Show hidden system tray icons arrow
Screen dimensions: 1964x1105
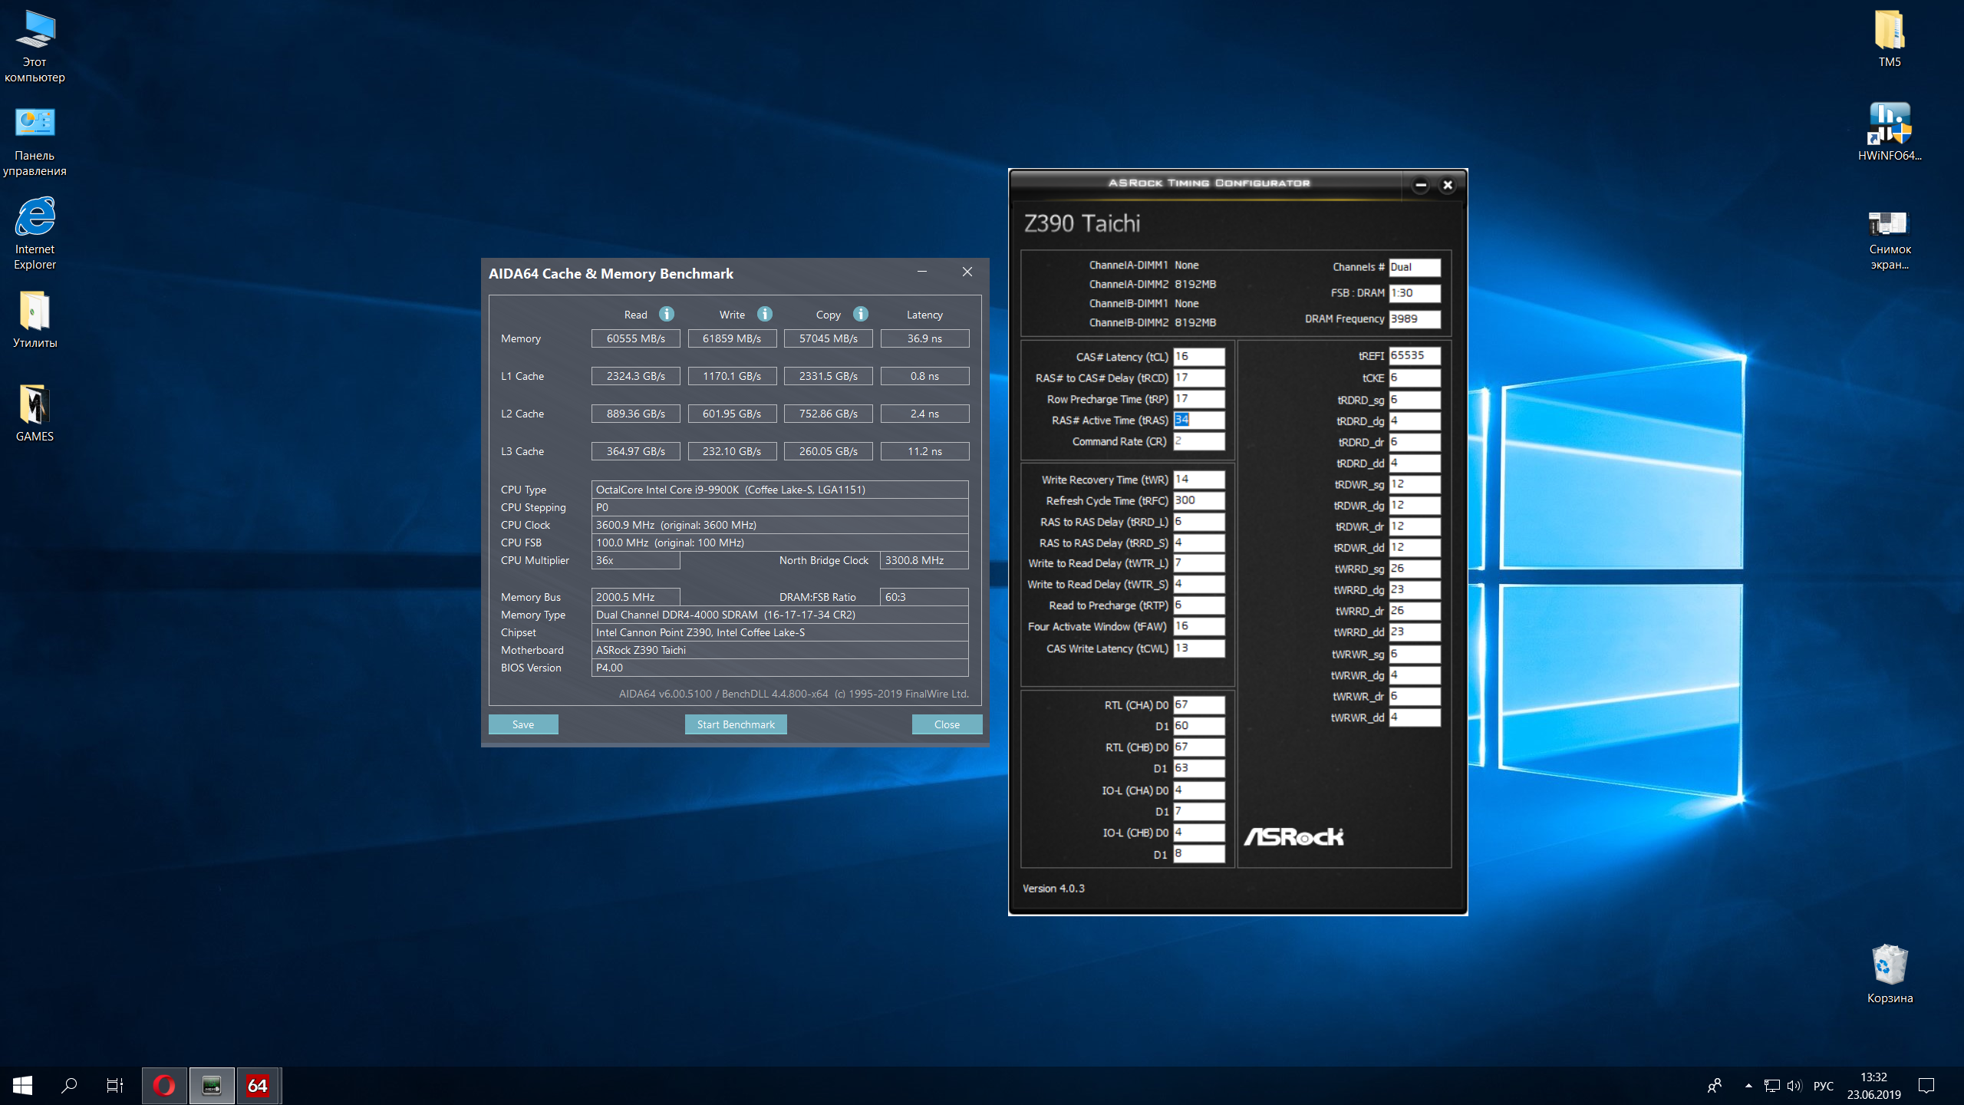click(x=1748, y=1085)
